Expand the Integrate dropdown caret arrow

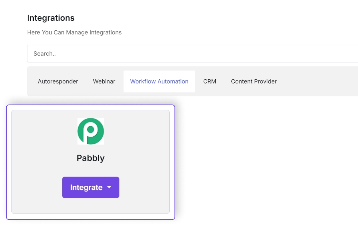click(109, 188)
